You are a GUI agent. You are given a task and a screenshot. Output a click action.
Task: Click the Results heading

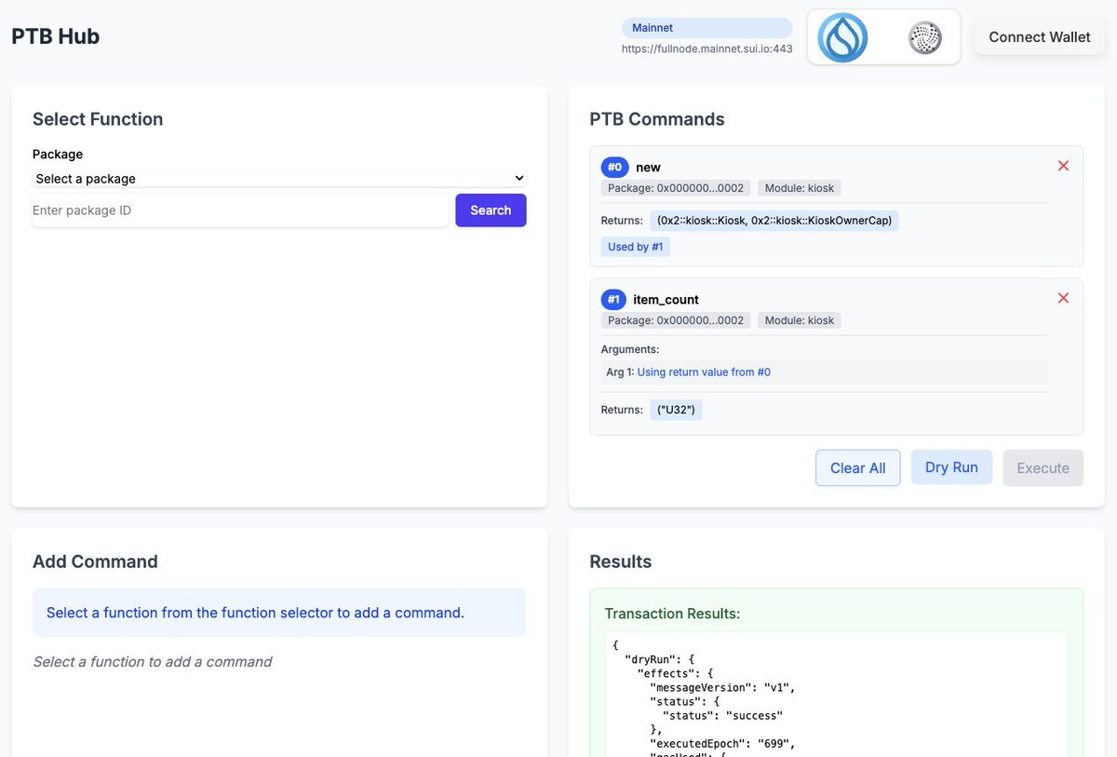point(621,561)
